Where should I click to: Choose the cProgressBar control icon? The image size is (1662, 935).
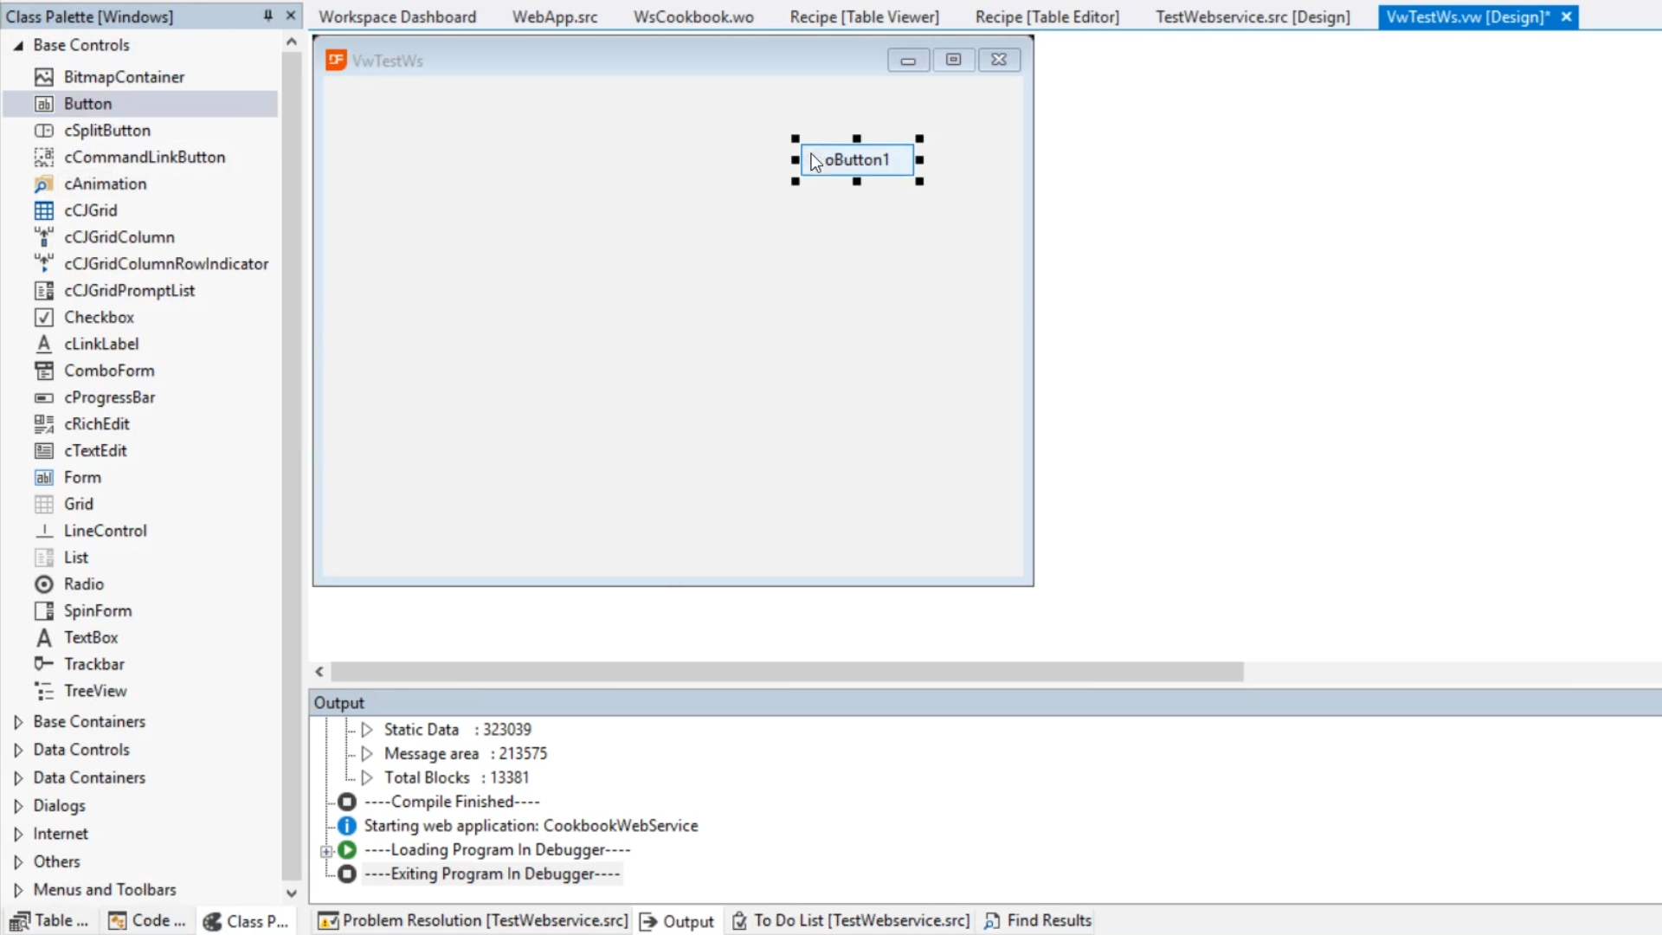[44, 397]
